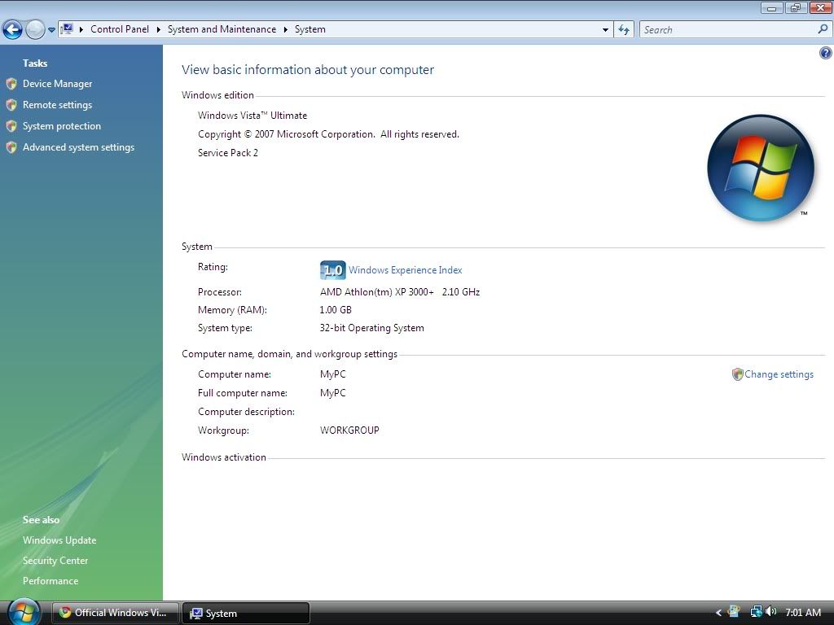Open Device Manager task link
The width and height of the screenshot is (834, 625).
point(58,84)
